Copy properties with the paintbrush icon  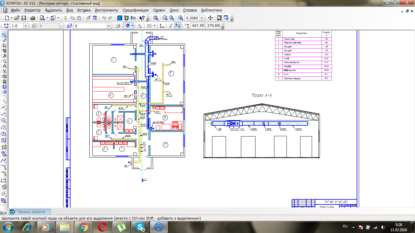tap(88, 18)
